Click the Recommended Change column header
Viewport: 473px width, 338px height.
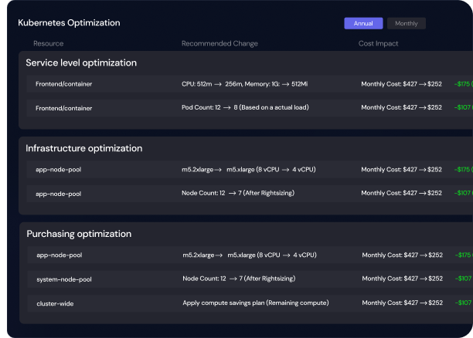click(219, 43)
